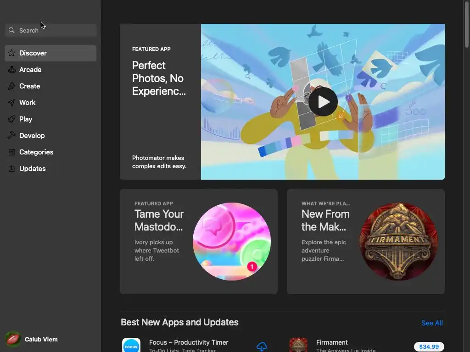This screenshot has height=352, width=470.
Task: Open Calub Viem account profile
Action: 32,339
